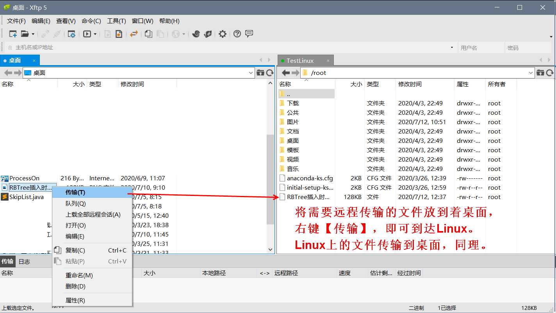This screenshot has width=556, height=313.
Task: Expand the Open Session dropdown arrow
Action: [x=33, y=34]
